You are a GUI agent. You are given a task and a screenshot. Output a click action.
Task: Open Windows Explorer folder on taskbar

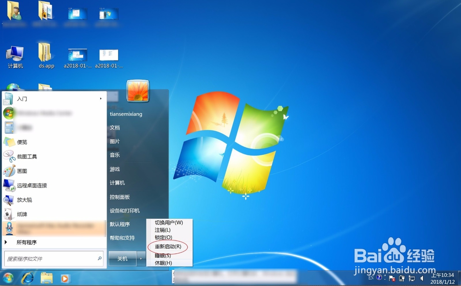[47, 278]
